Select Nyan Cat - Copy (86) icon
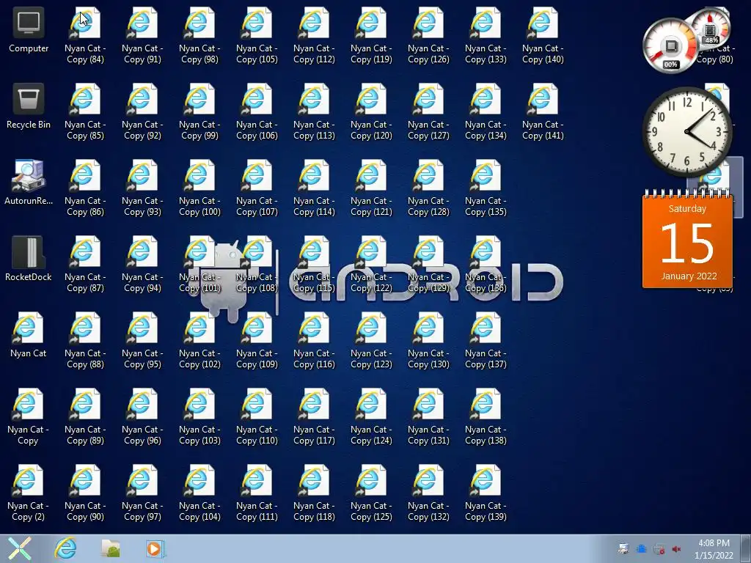Screen dimensions: 751x563 coord(85,188)
